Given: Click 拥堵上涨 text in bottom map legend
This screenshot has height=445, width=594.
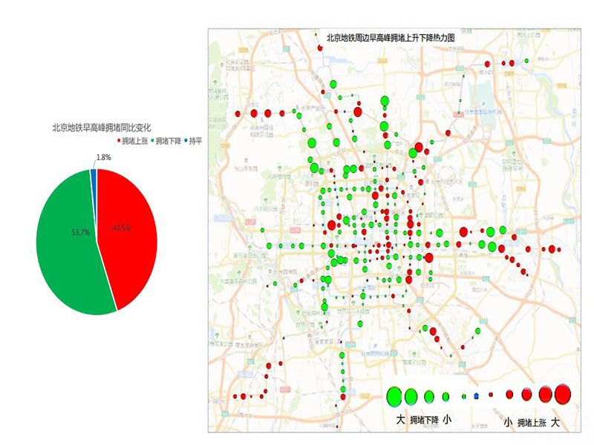Looking at the screenshot, I should click(532, 422).
